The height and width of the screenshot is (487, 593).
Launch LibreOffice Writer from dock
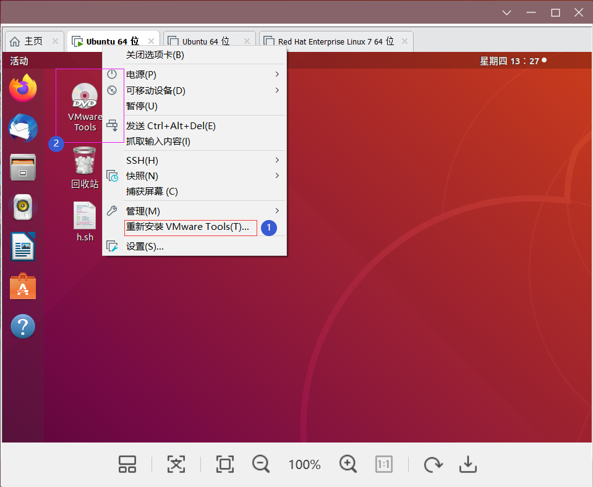(x=23, y=247)
